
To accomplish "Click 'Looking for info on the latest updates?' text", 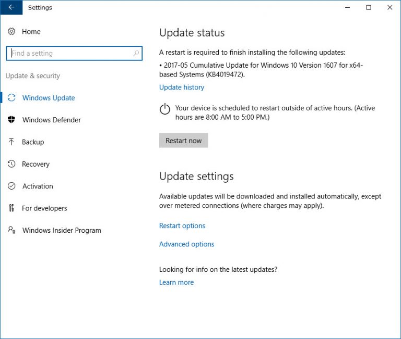I will tap(218, 269).
